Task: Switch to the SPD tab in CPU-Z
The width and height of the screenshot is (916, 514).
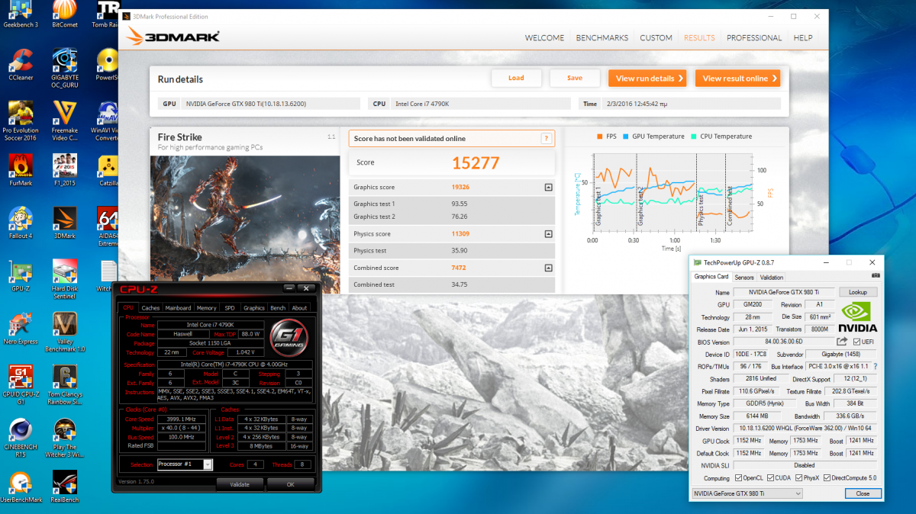Action: 230,308
